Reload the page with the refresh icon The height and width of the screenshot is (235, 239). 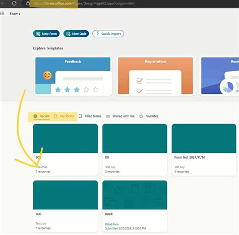[14, 3]
